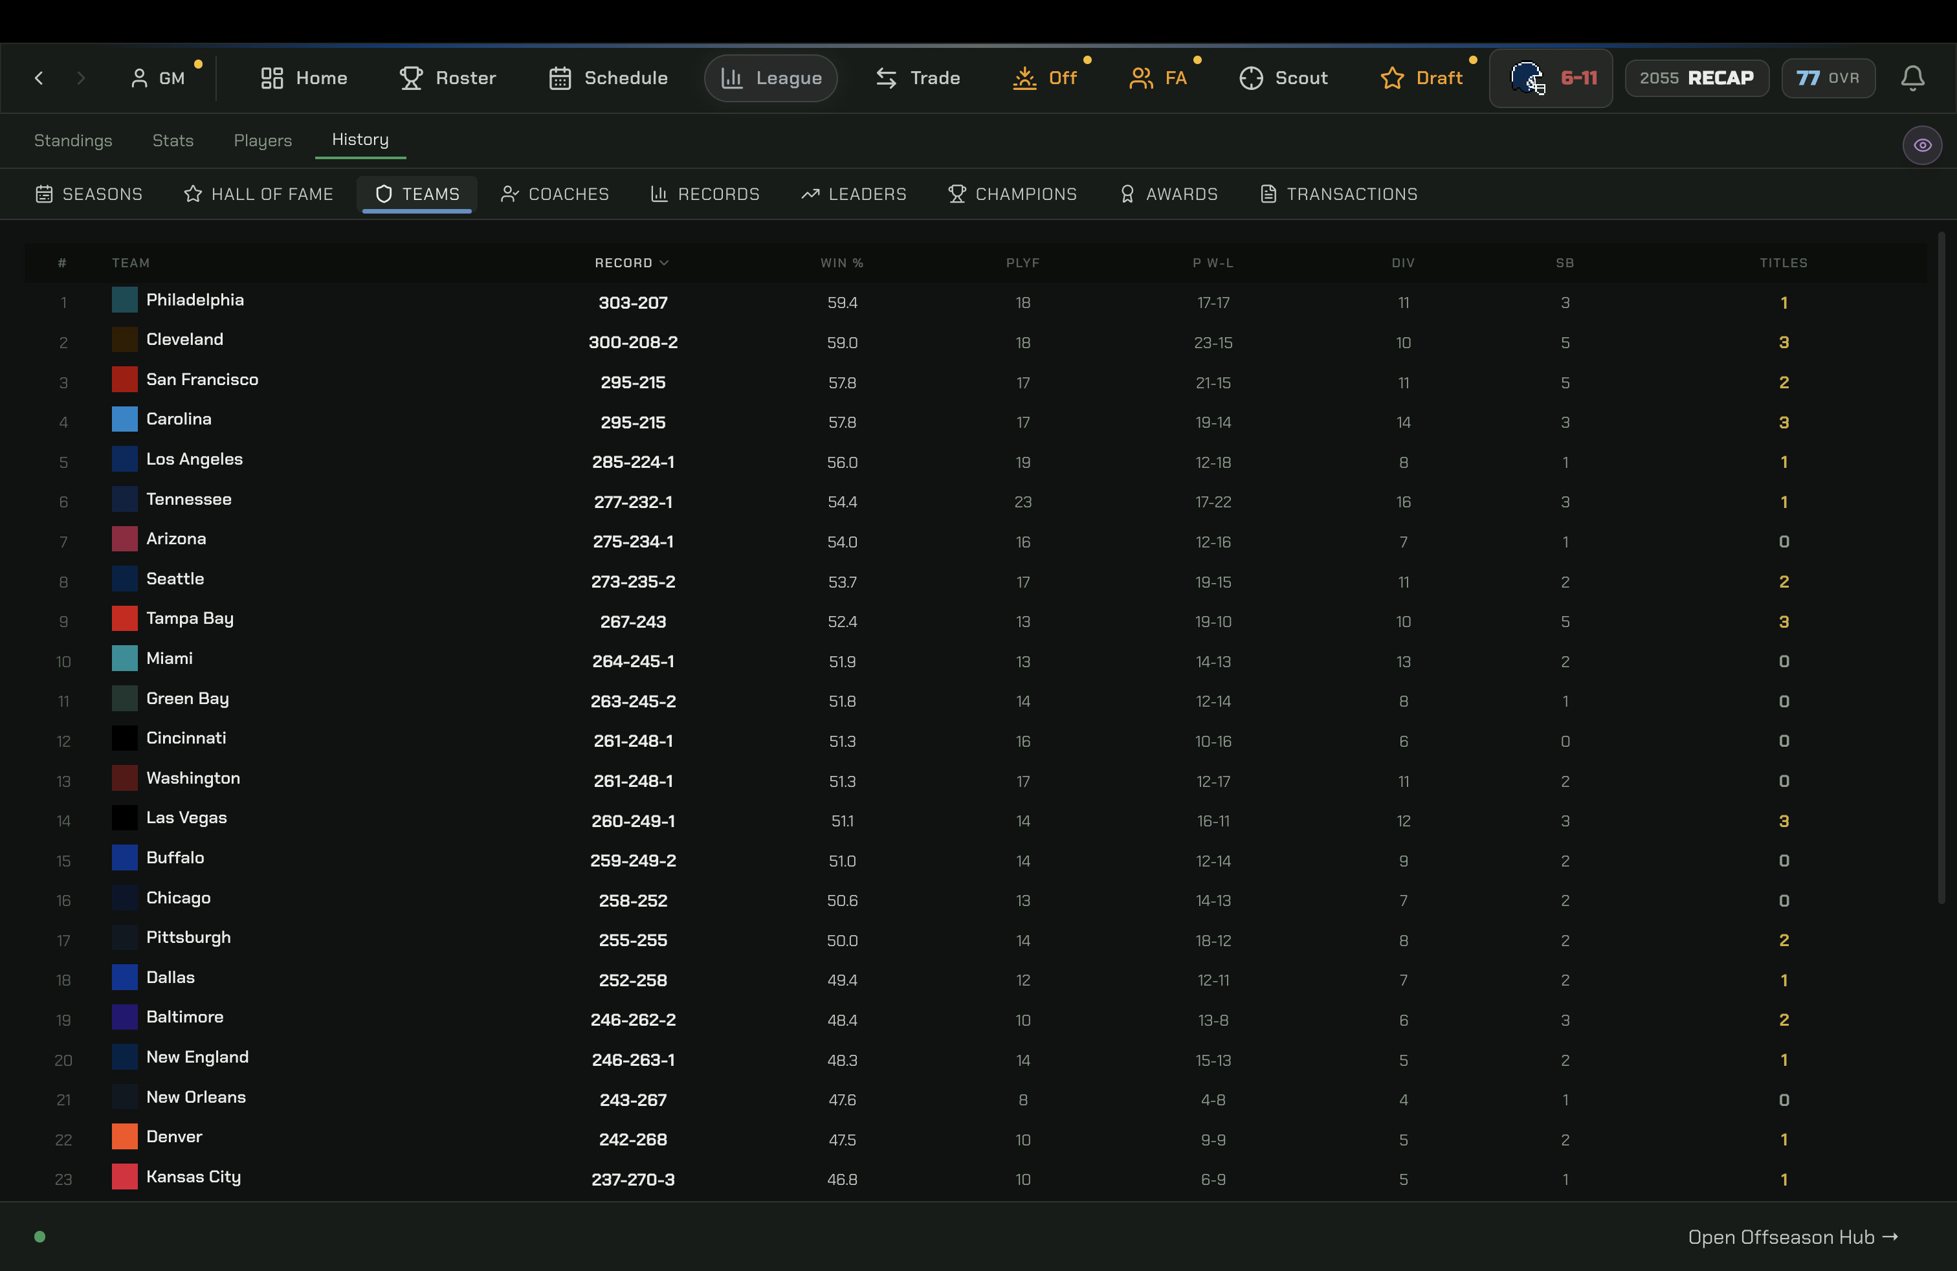The width and height of the screenshot is (1957, 1271).
Task: Open the 2055 Recap
Action: [1696, 78]
